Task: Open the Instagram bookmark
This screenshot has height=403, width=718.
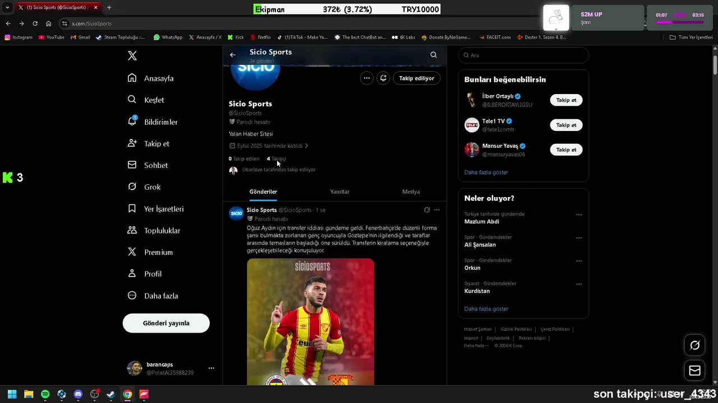Action: pos(19,38)
